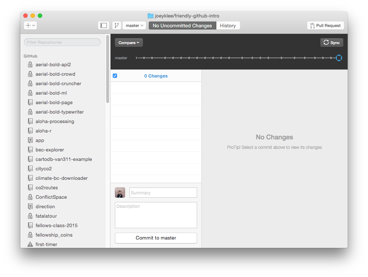Open the fellowship_coins repository name

[x=54, y=235]
